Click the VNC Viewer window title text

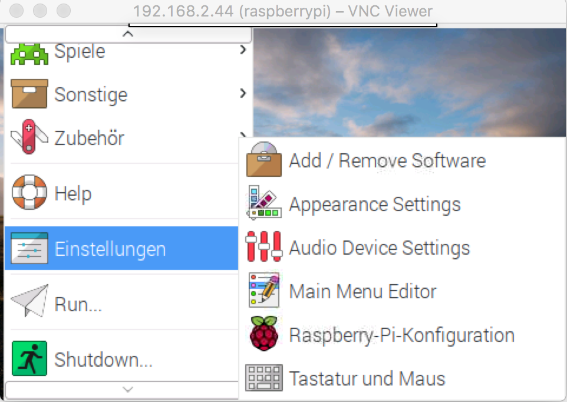click(283, 11)
